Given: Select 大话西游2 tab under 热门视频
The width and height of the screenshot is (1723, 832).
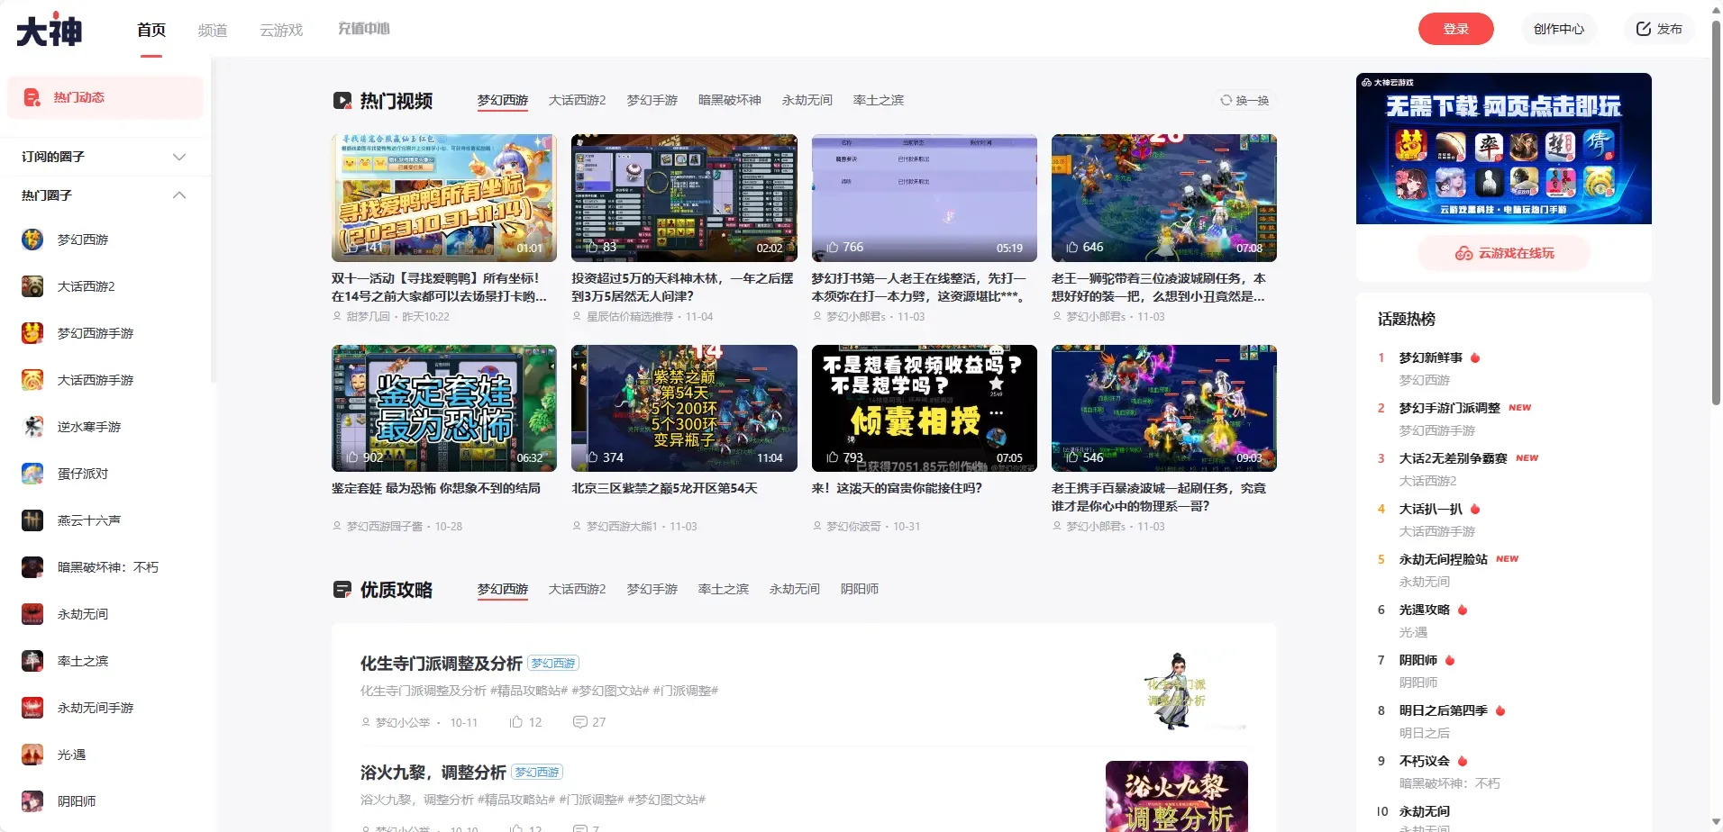Looking at the screenshot, I should click(577, 100).
